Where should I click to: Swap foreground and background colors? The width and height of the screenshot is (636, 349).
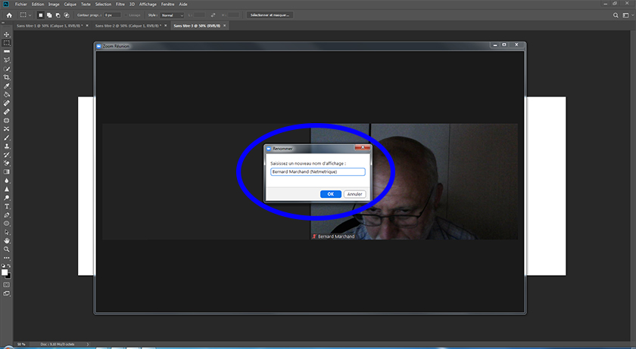9,266
